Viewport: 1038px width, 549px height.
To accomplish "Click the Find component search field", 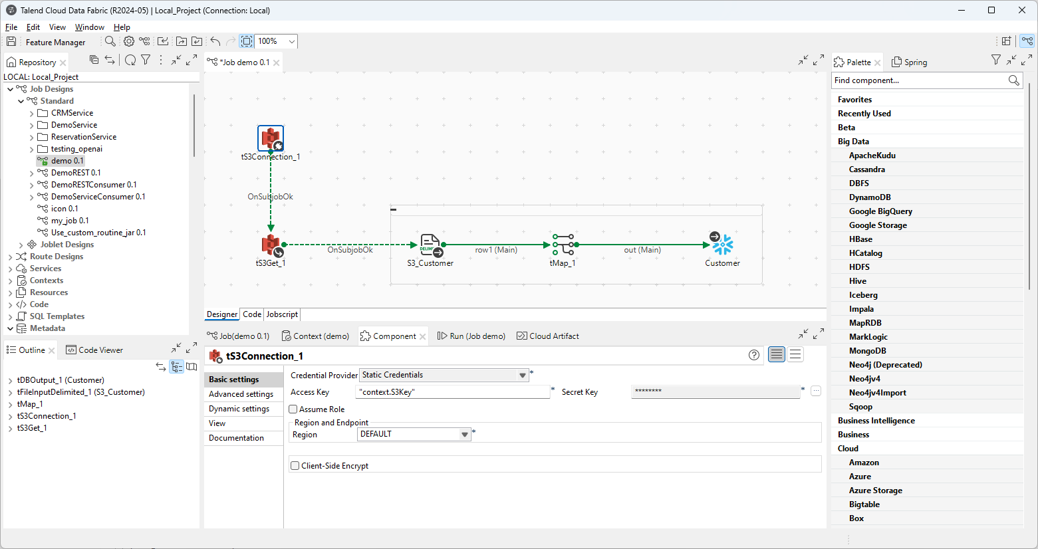I will (x=920, y=80).
